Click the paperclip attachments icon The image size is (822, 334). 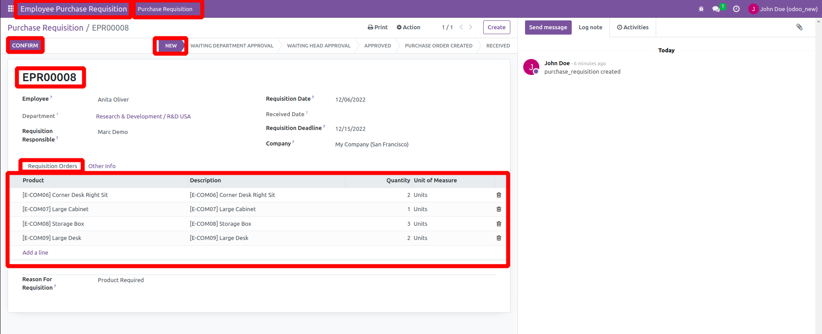tap(799, 27)
